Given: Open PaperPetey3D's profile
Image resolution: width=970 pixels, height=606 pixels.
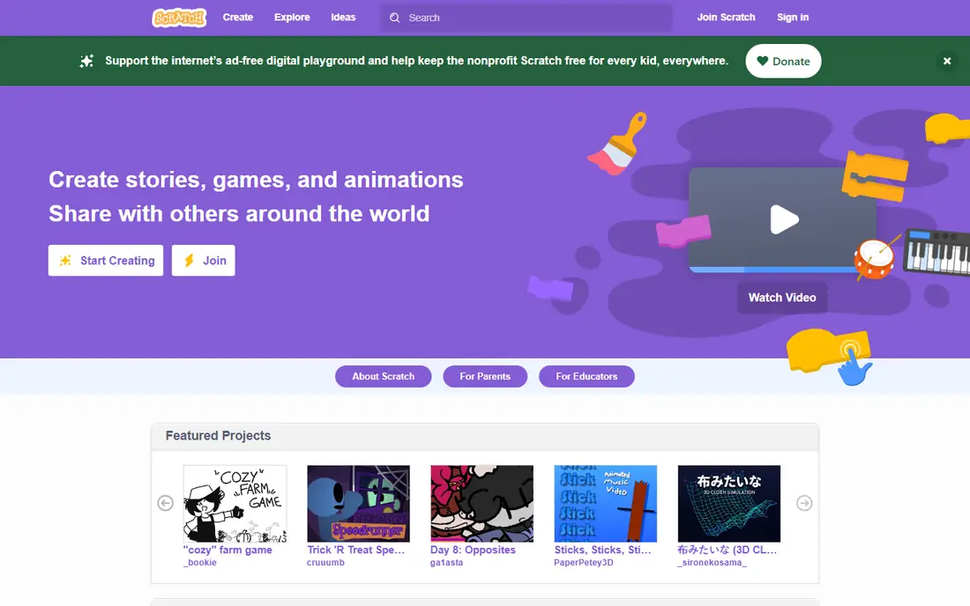Looking at the screenshot, I should [x=584, y=563].
